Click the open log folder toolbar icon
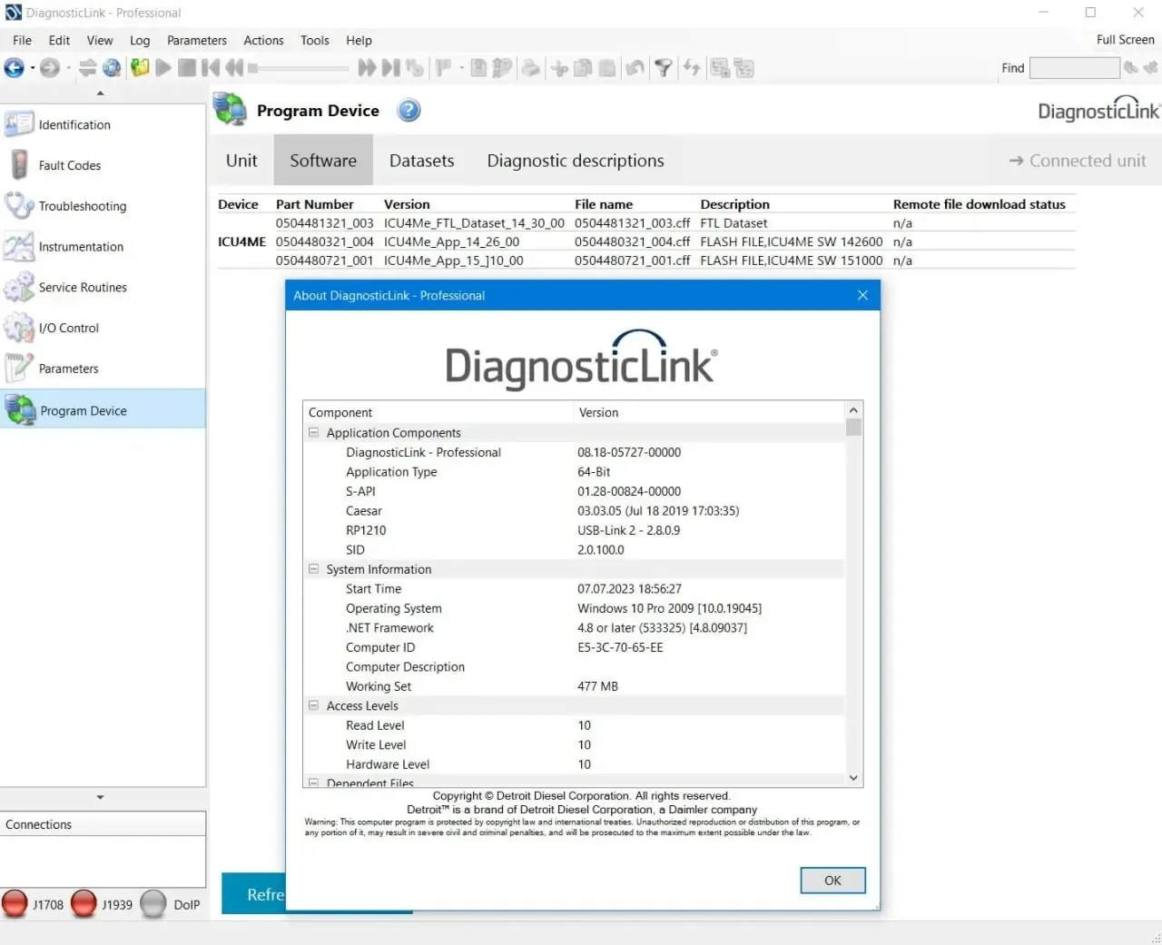This screenshot has width=1162, height=945. tap(140, 67)
